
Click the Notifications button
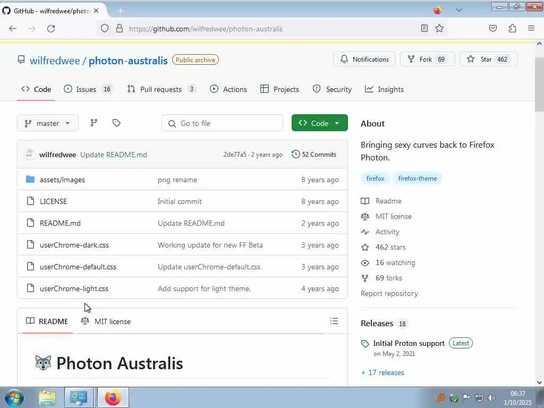364,59
